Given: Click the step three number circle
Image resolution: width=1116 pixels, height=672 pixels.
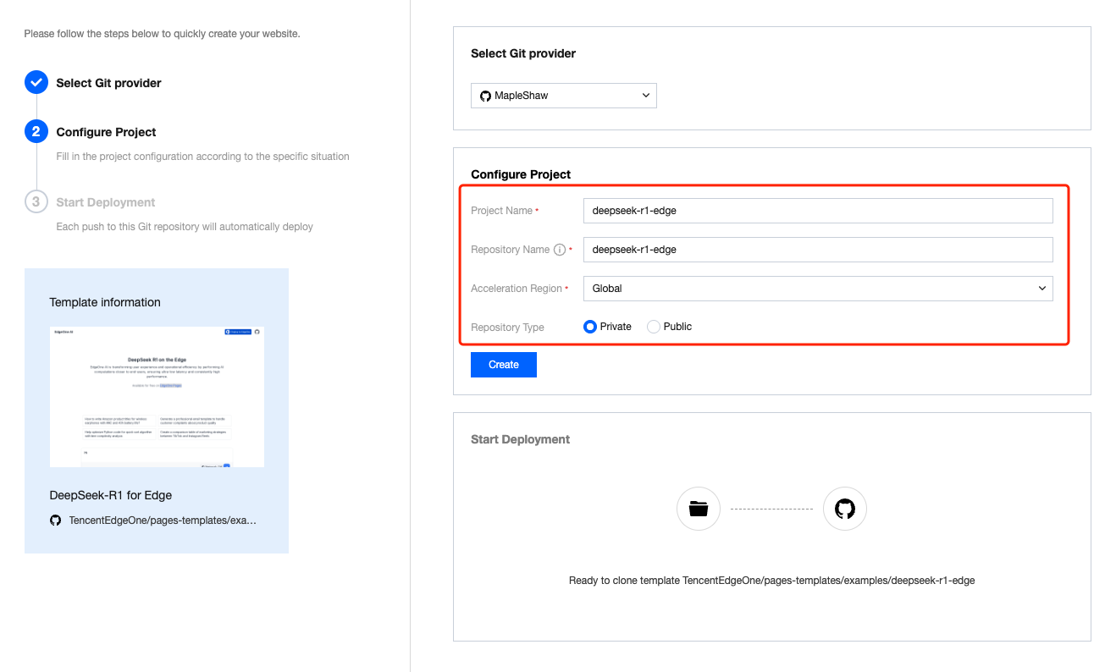Looking at the screenshot, I should click(36, 202).
